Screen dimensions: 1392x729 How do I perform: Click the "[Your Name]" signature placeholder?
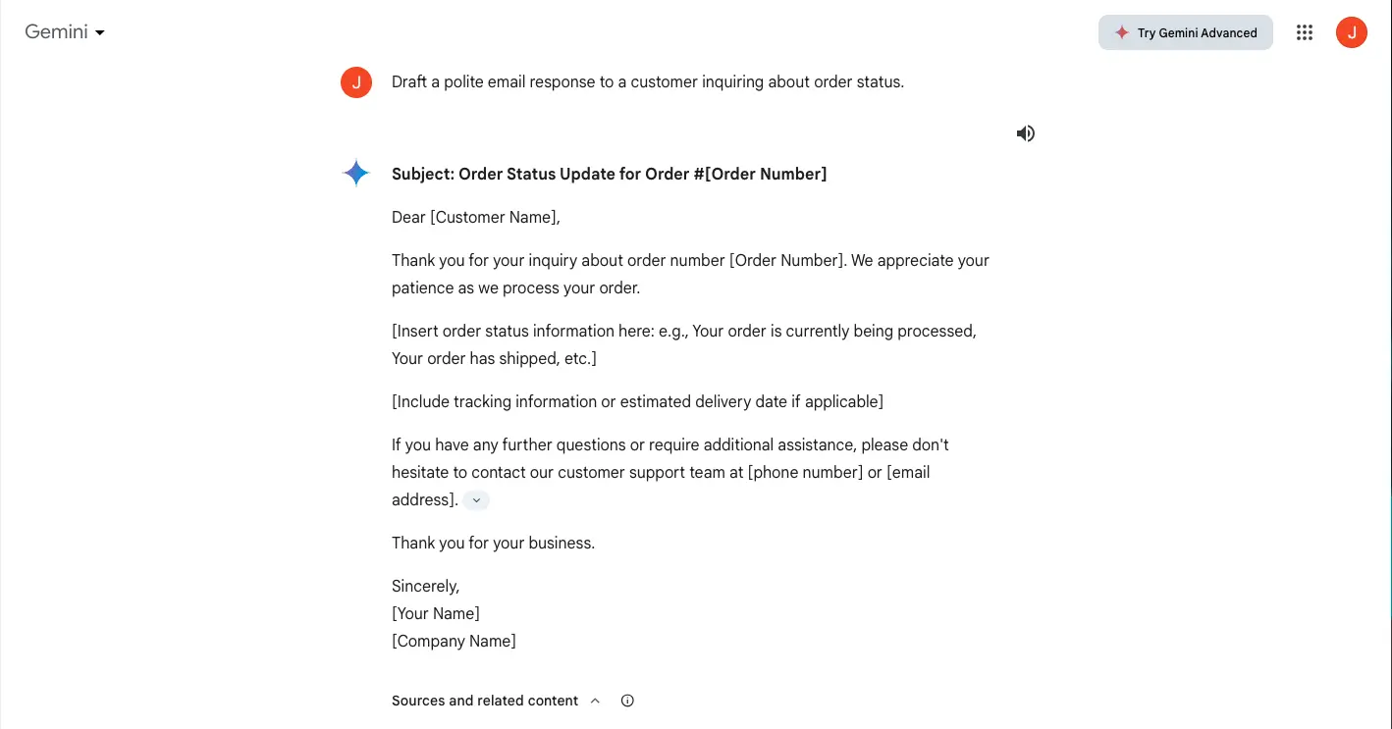(x=436, y=613)
